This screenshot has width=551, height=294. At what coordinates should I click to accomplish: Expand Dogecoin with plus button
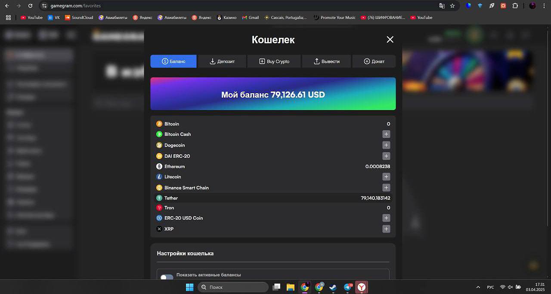pos(386,145)
